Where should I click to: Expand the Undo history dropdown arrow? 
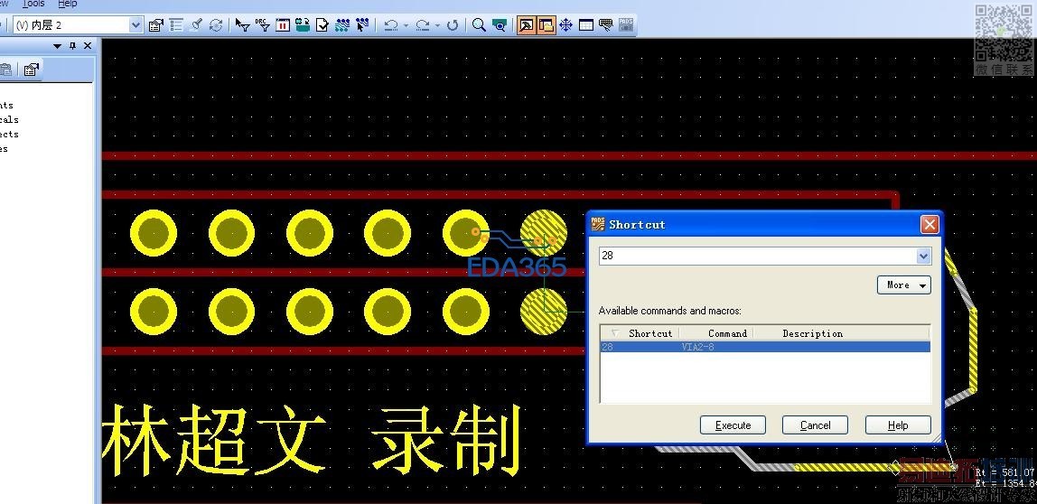406,25
